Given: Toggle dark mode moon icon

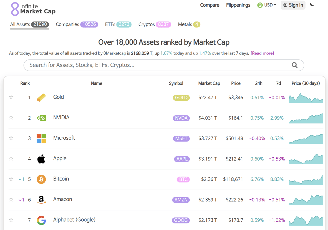Looking at the screenshot, I should tap(312, 5).
